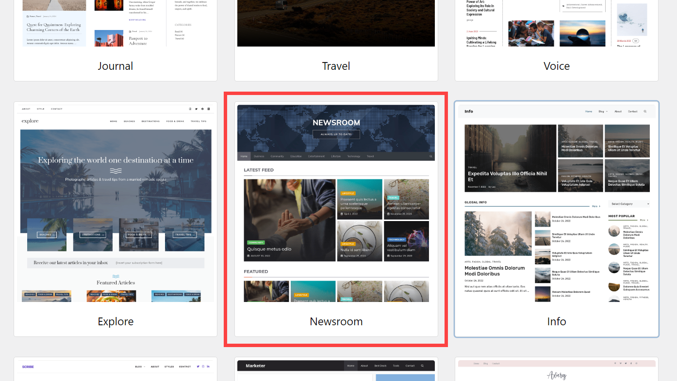This screenshot has width=677, height=381.
Task: Expand Blog menu in Scribe preview header
Action: point(140,367)
